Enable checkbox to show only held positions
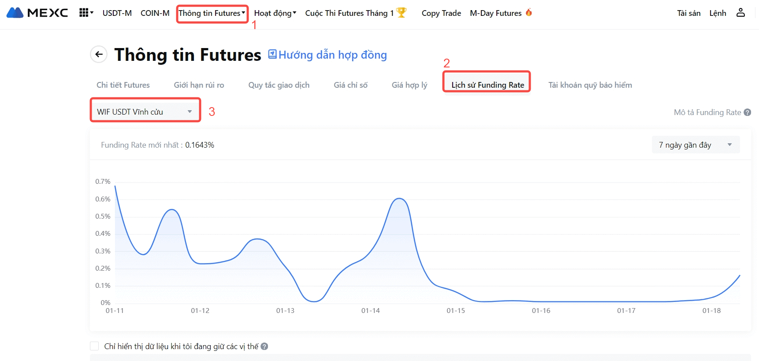759x361 pixels. click(x=94, y=346)
